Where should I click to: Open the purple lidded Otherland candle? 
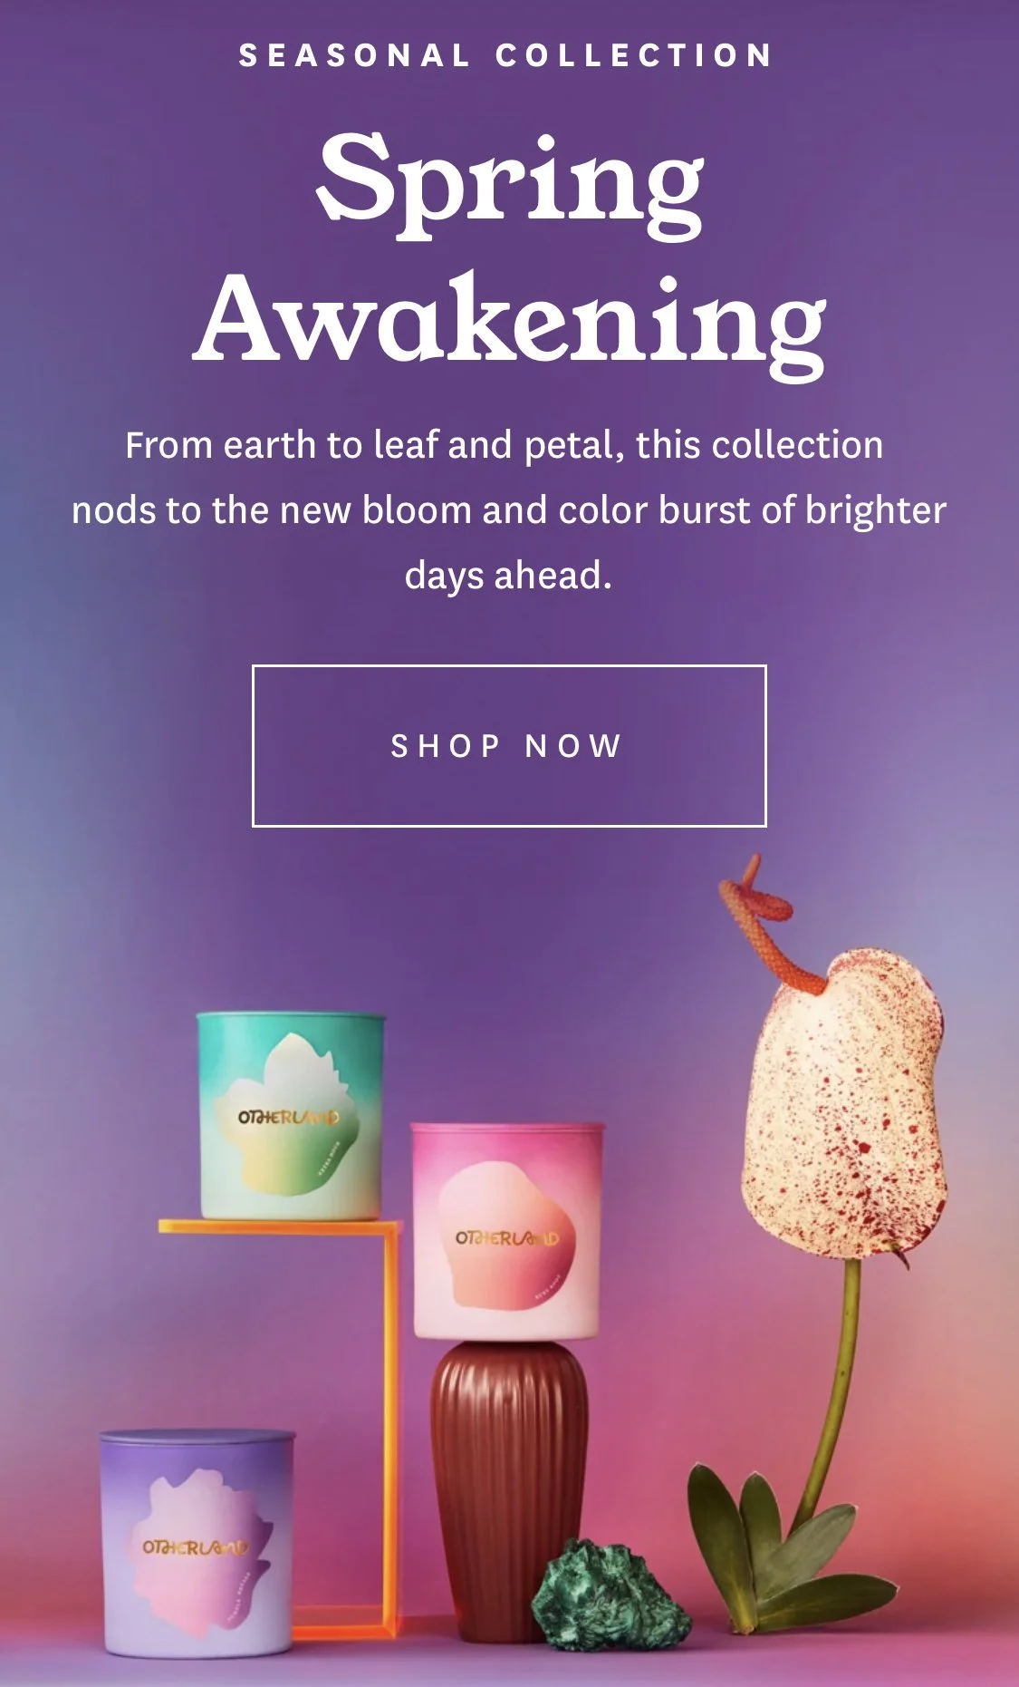197,1541
